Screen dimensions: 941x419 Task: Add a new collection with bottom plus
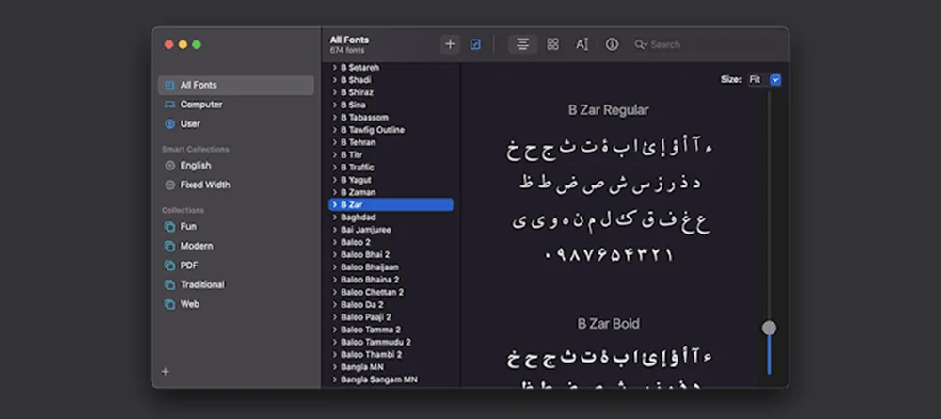point(166,372)
